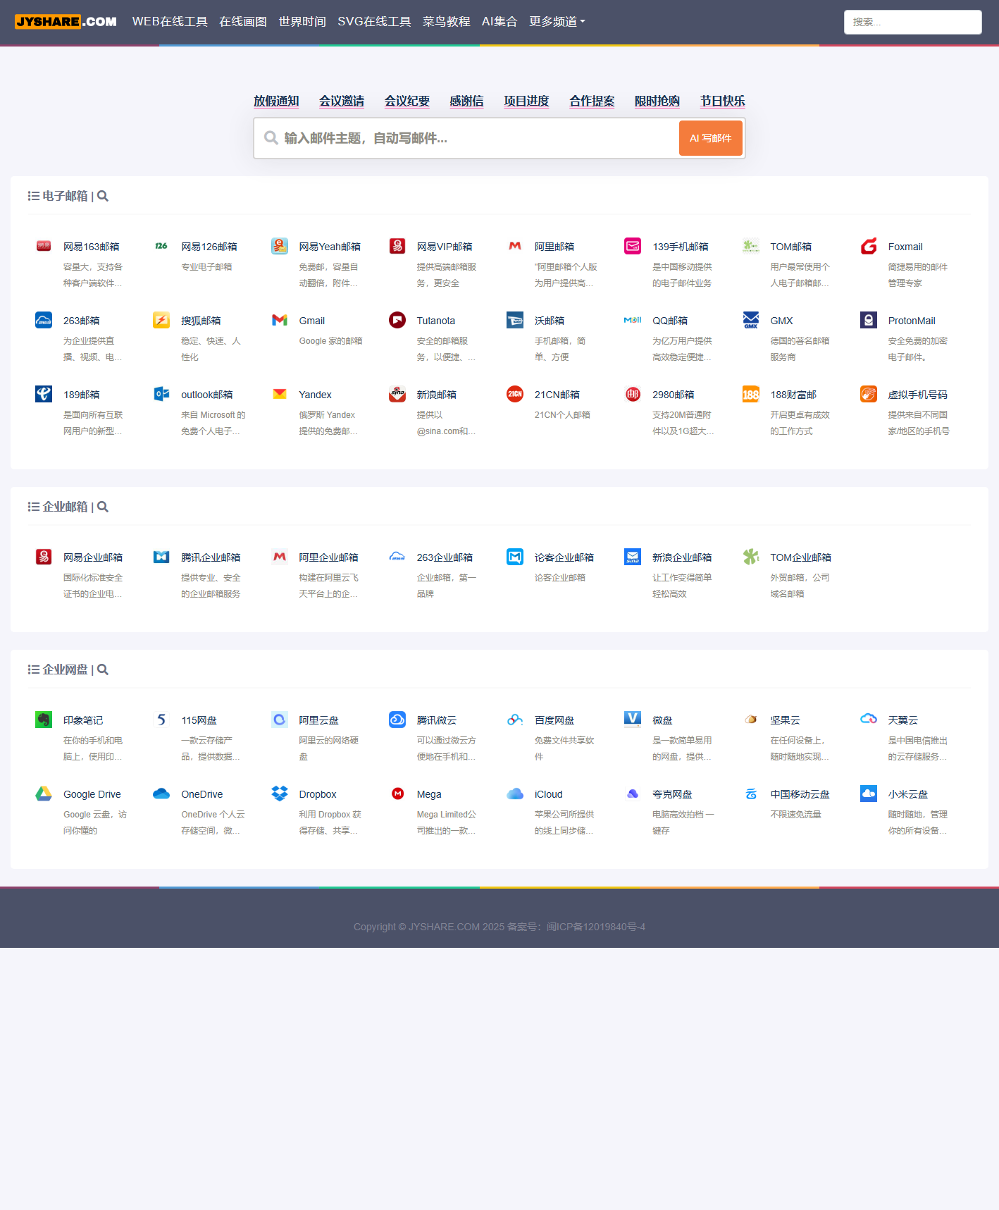Click search icon beside 电子邮箱 heading
Image resolution: width=999 pixels, height=1210 pixels.
click(103, 197)
